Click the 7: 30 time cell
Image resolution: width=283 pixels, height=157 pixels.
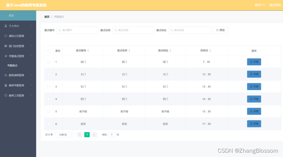click(206, 62)
